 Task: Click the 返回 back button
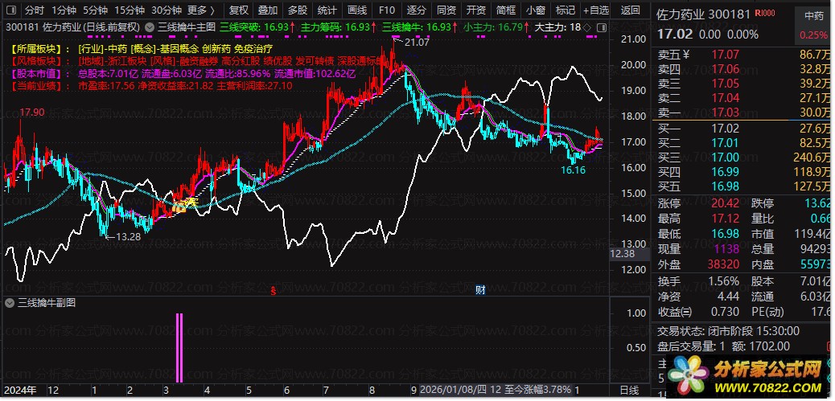point(631,10)
